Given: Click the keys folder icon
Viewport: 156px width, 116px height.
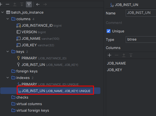Looking at the screenshot, I should [x=13, y=51].
